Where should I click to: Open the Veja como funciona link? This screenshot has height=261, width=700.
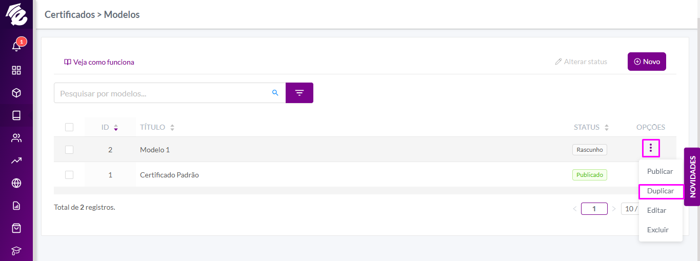click(x=99, y=62)
